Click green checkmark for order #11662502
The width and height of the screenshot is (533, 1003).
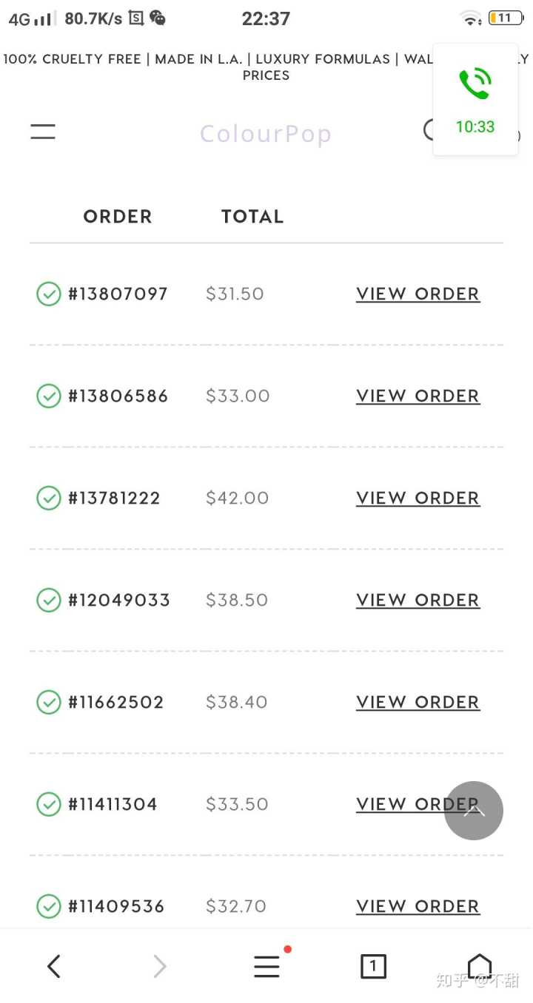point(49,702)
